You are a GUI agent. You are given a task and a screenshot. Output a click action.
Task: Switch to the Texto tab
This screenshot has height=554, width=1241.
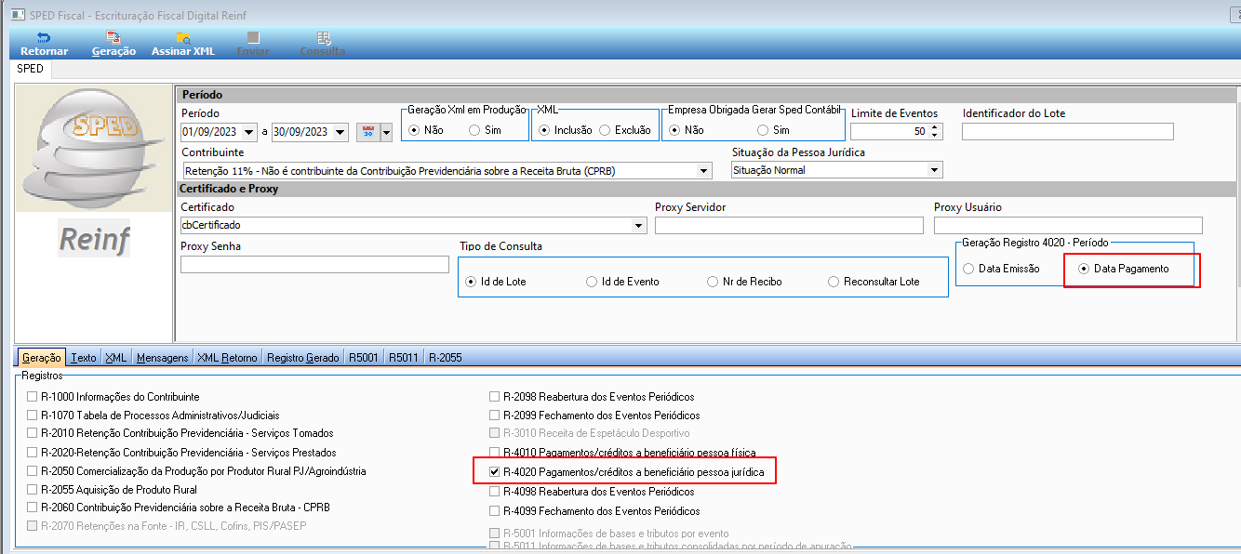(84, 358)
